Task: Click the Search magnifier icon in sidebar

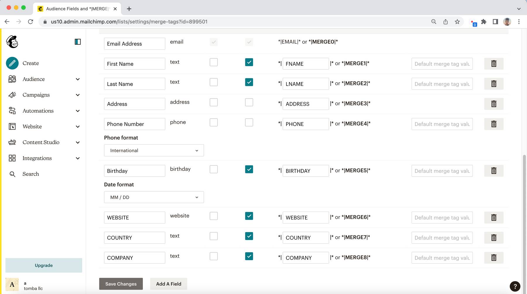Action: point(12,174)
